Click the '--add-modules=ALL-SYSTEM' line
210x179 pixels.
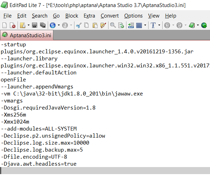(x=39, y=129)
